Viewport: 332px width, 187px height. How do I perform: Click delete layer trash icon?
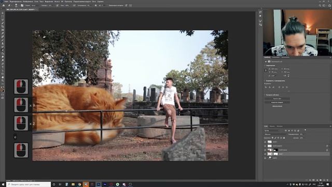(327, 180)
